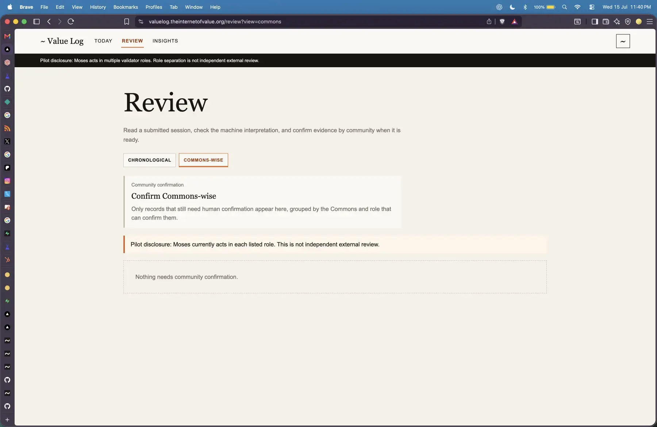Go to the TODAY page
Screen dimensions: 657x427
click(x=103, y=41)
